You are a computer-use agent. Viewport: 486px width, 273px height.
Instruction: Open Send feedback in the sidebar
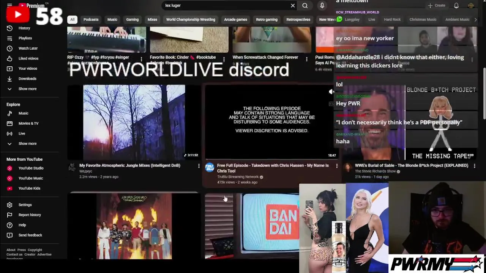coord(30,235)
